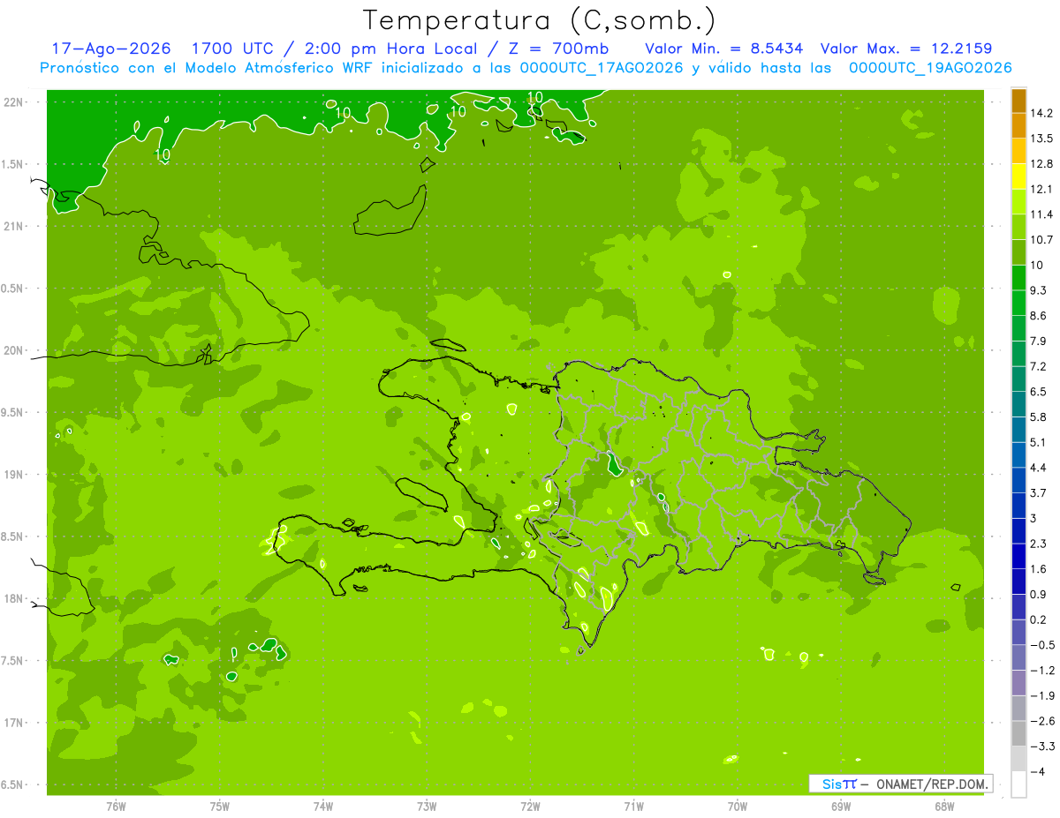1060x818 pixels.
Task: Click the 'Temperatura (C,somb.)' chart title
Action: 539,20
